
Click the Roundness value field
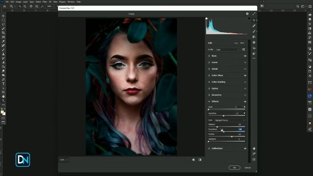[x=240, y=129]
